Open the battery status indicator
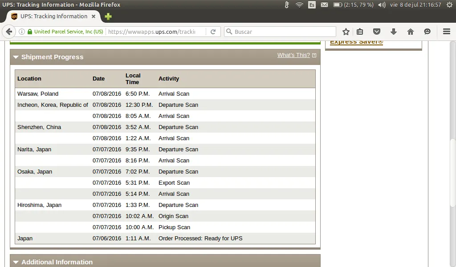The image size is (456, 267). [353, 4]
